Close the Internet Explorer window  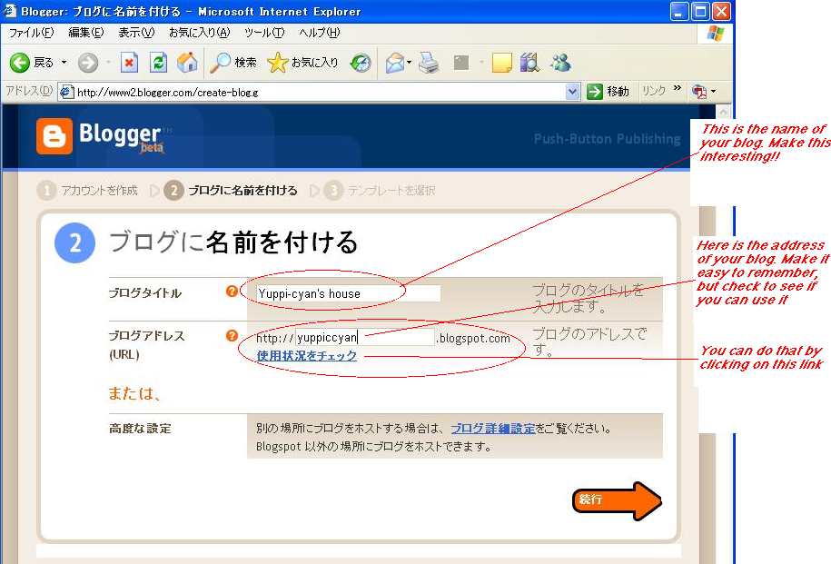(x=721, y=11)
